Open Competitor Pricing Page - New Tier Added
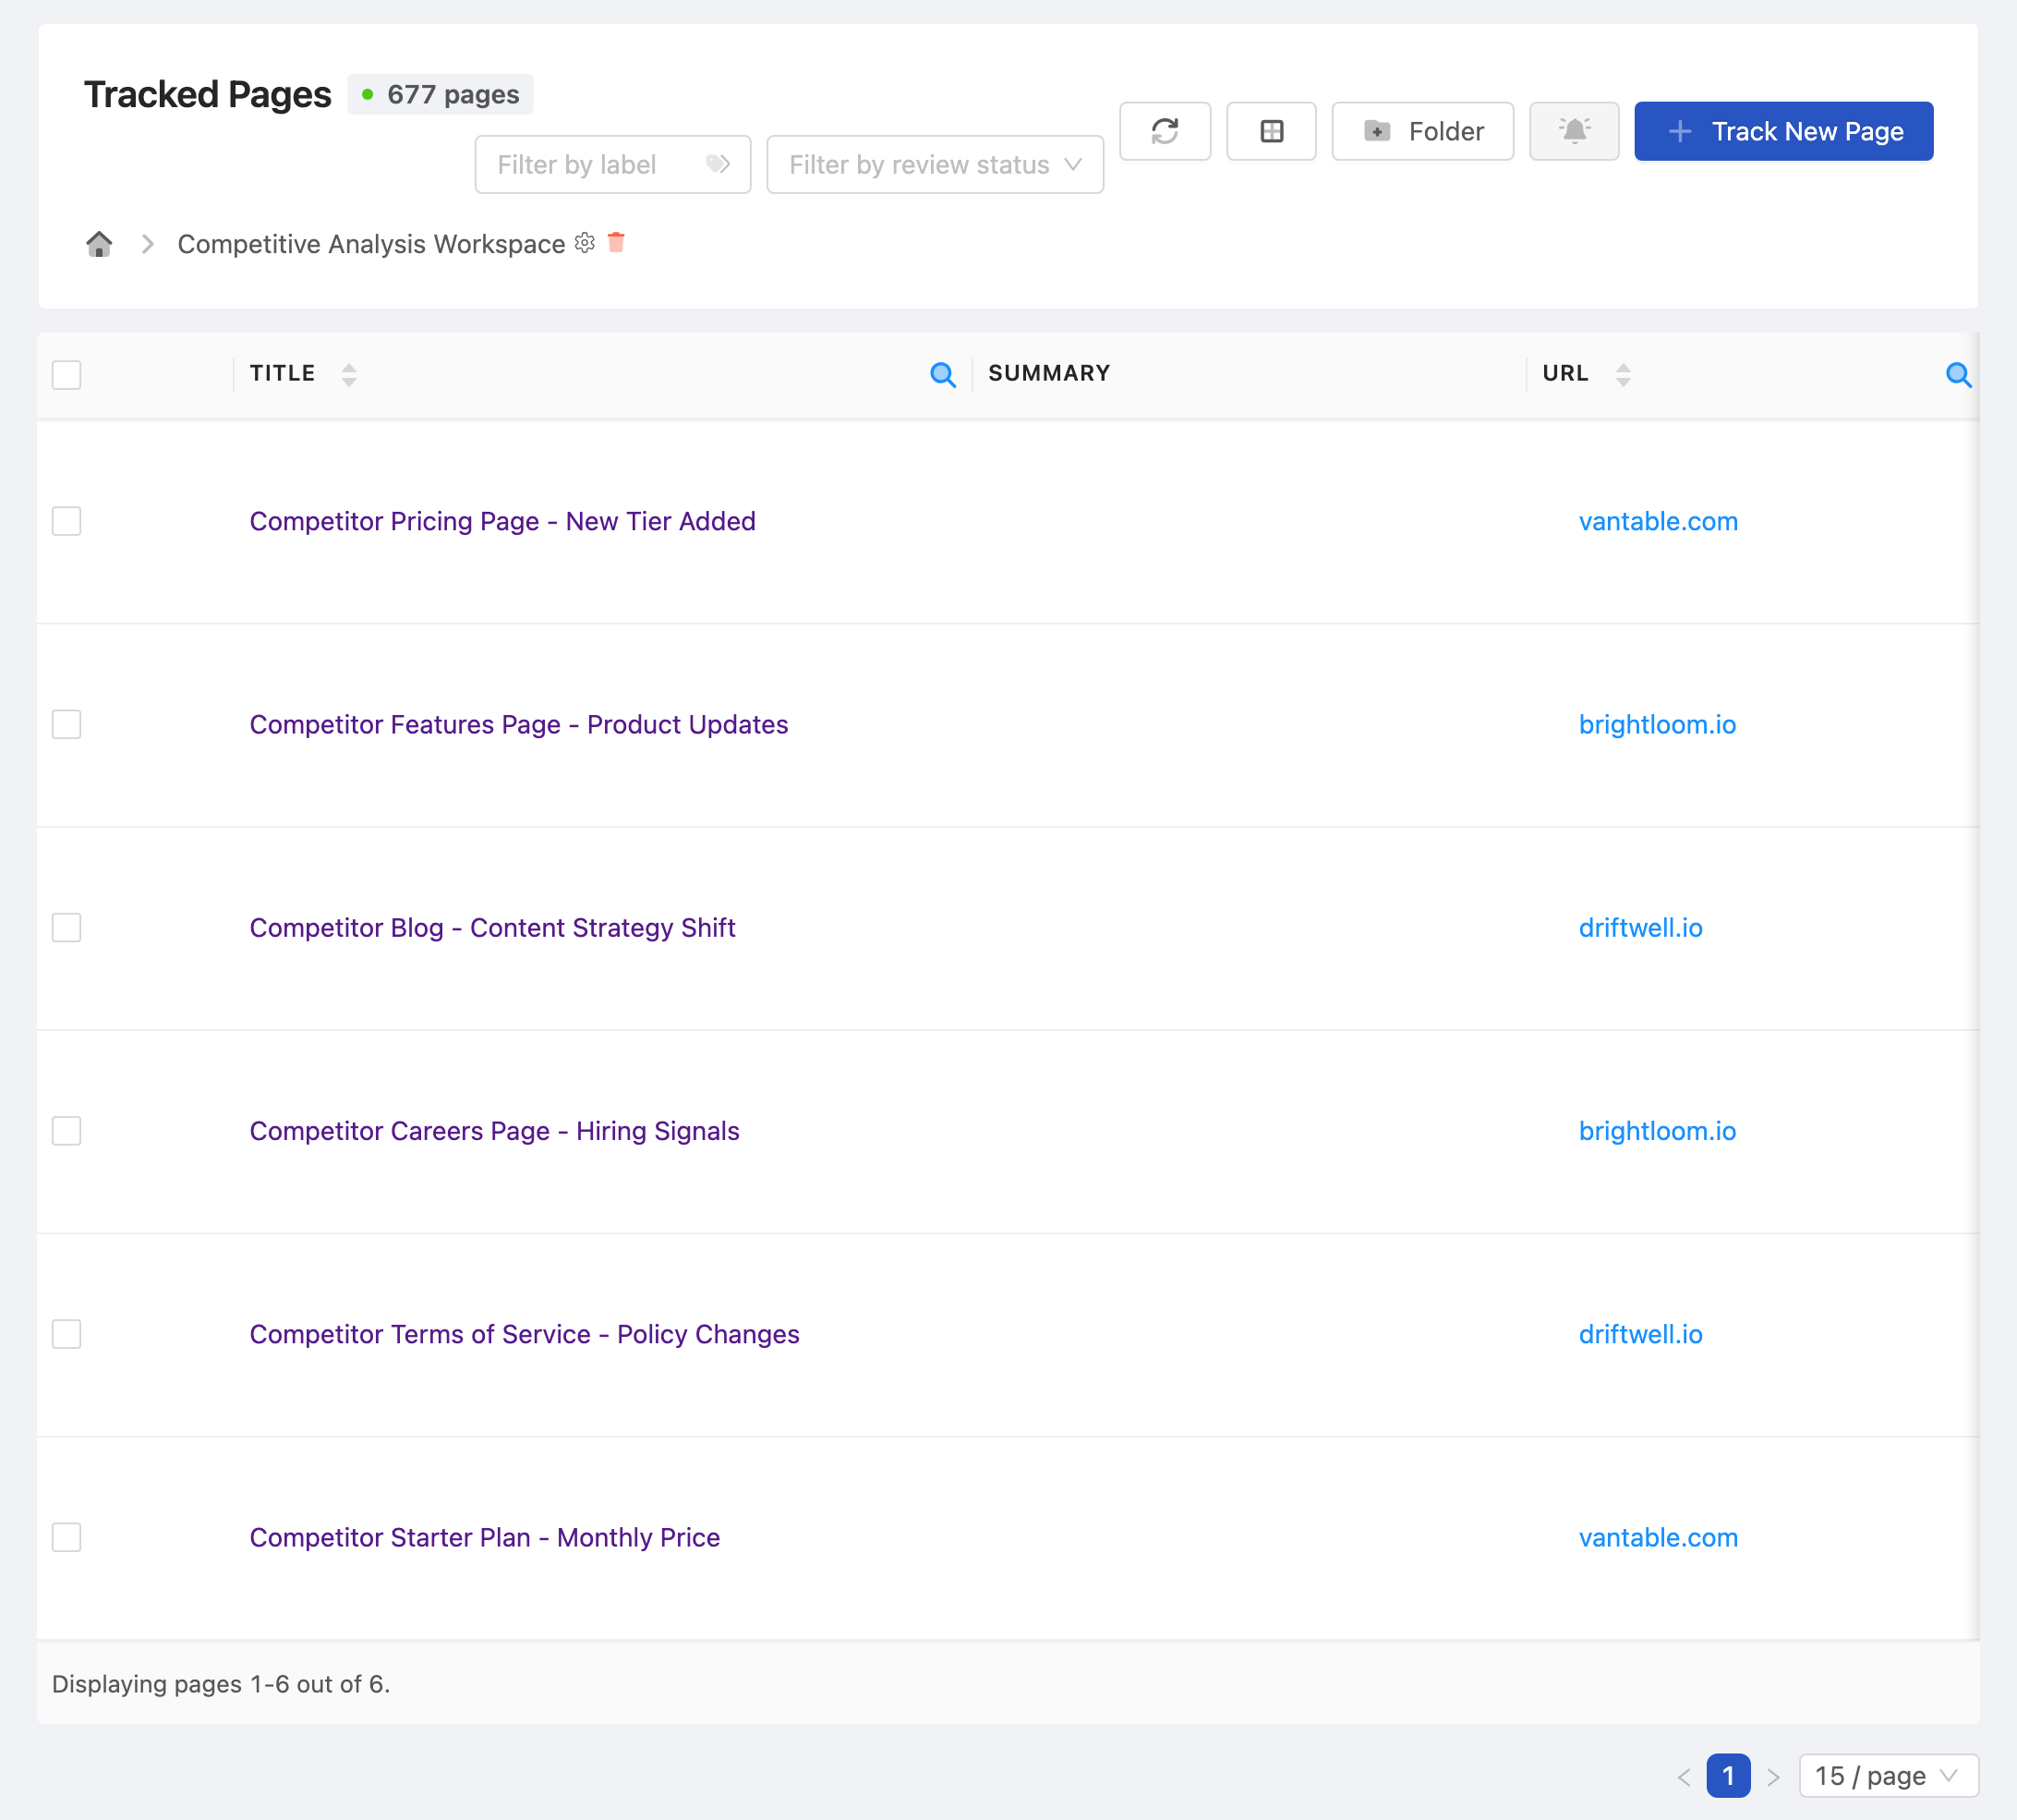 point(502,521)
